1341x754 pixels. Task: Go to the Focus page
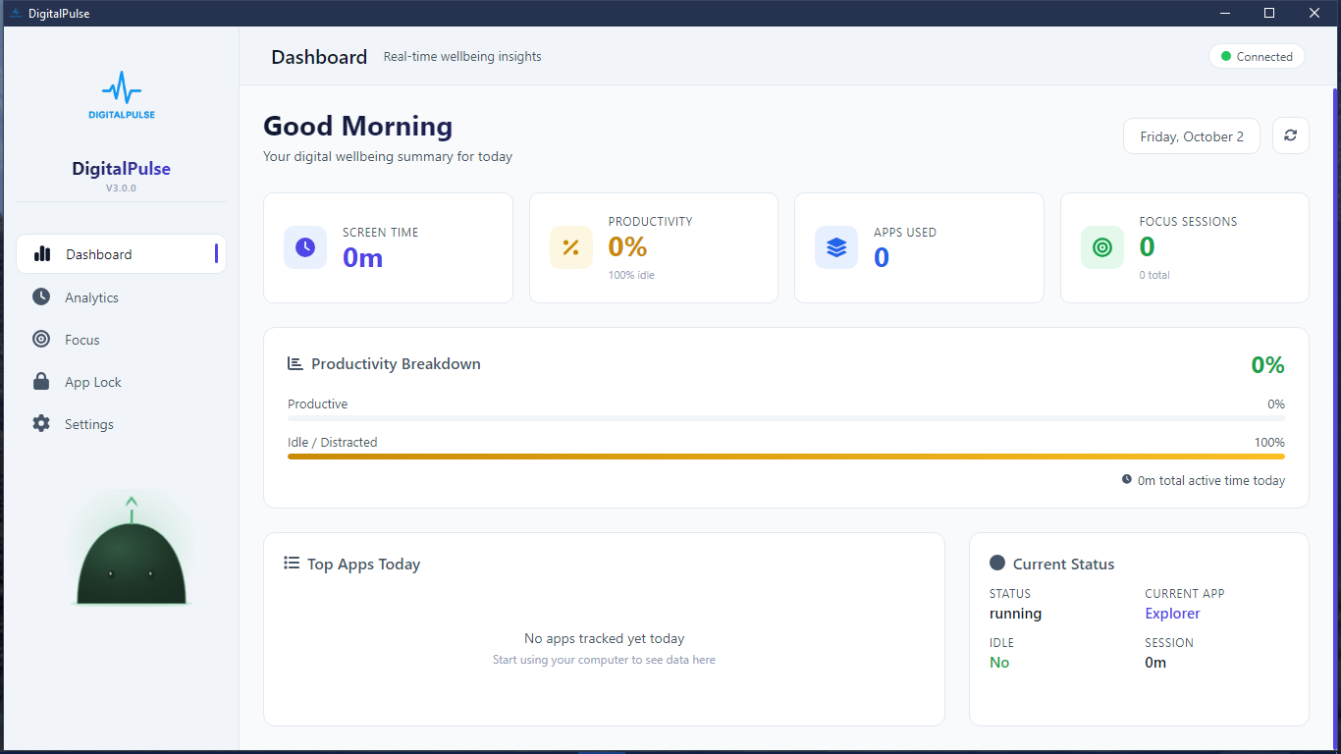click(x=122, y=339)
